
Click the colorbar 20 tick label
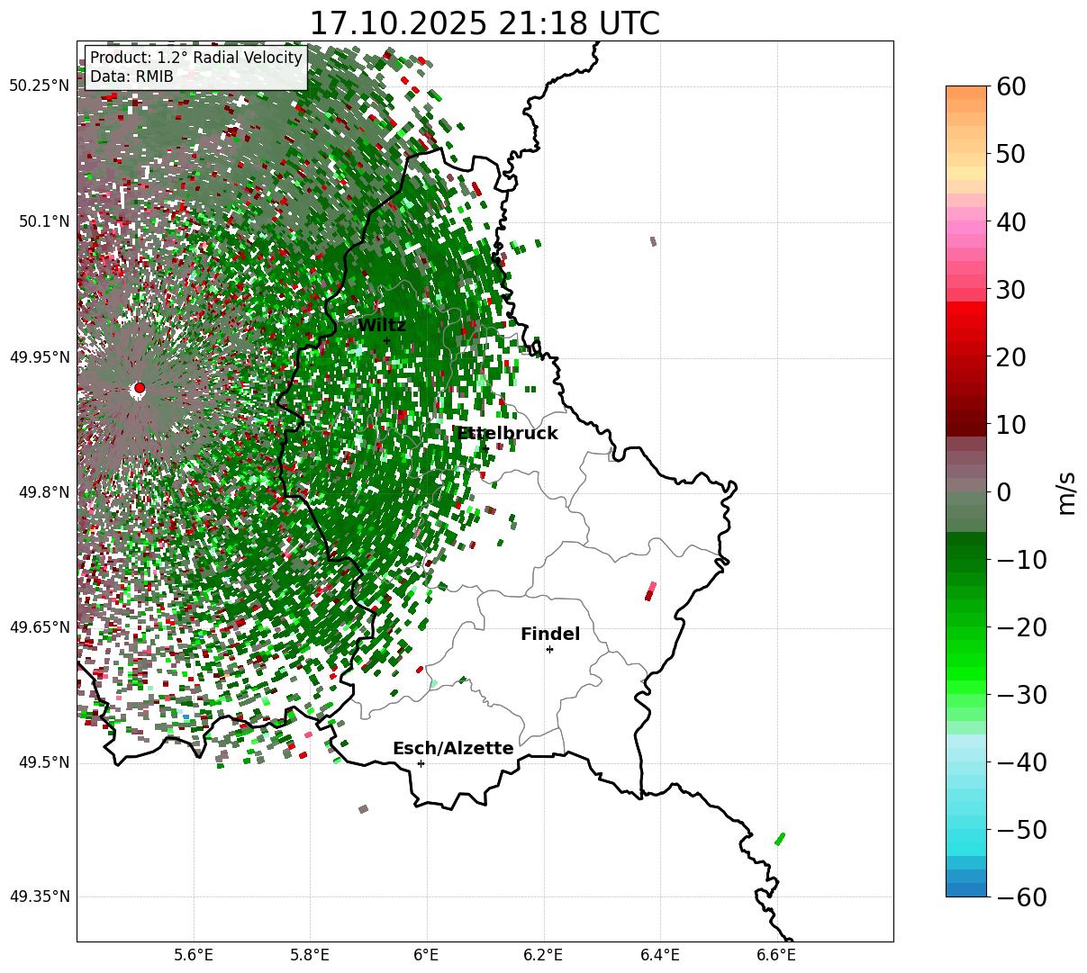pyautogui.click(x=1011, y=357)
